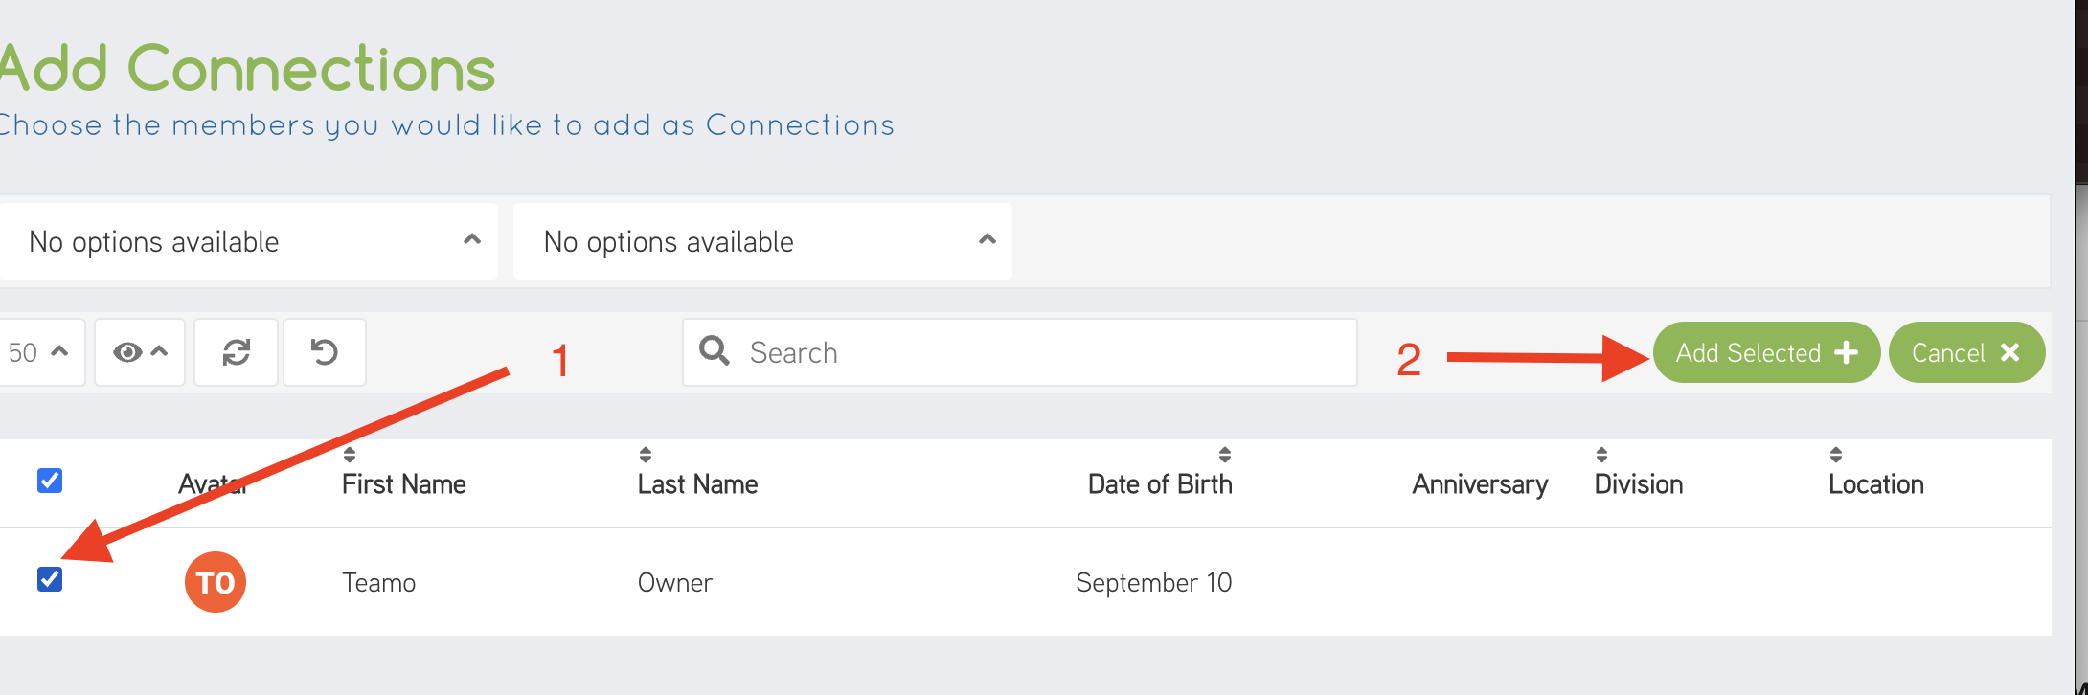The height and width of the screenshot is (695, 2088).
Task: Sort by Date of Birth arrows icon
Action: point(1225,455)
